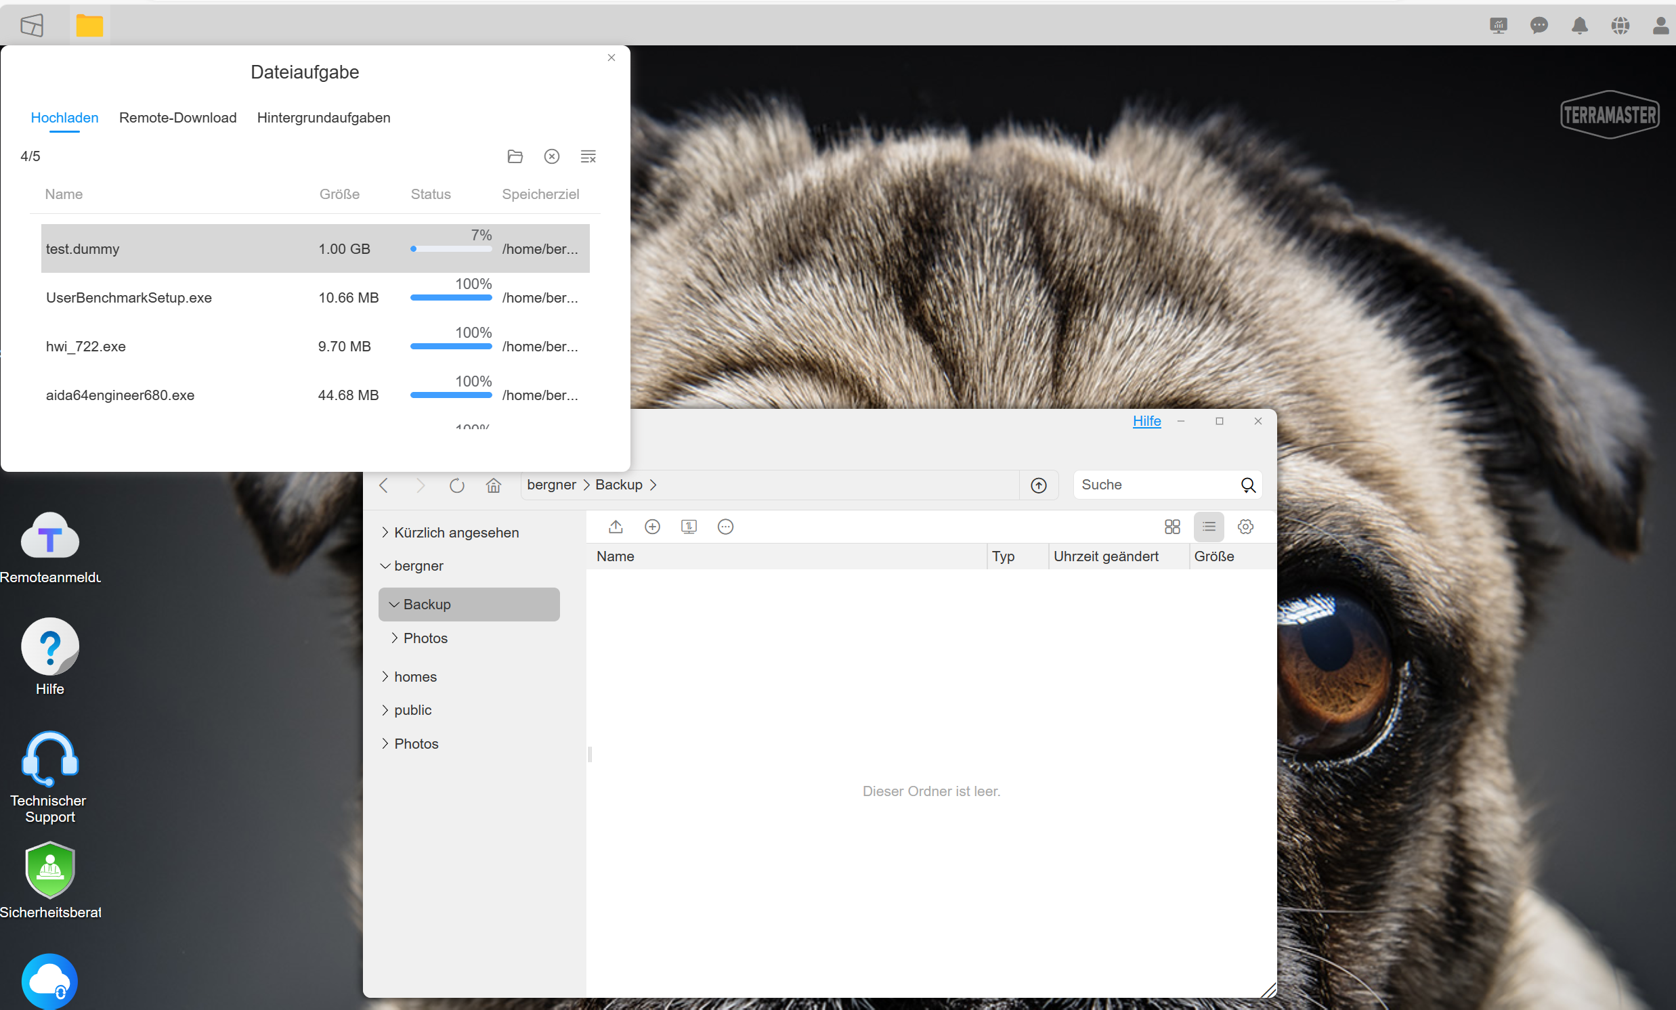Click the create new (plus) icon
Image resolution: width=1676 pixels, height=1010 pixels.
[x=652, y=527]
